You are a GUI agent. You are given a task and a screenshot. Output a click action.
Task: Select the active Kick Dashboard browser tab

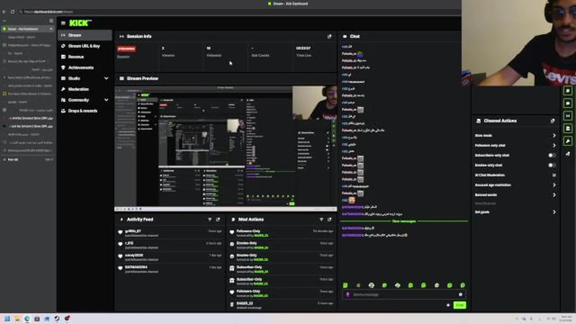pos(27,29)
